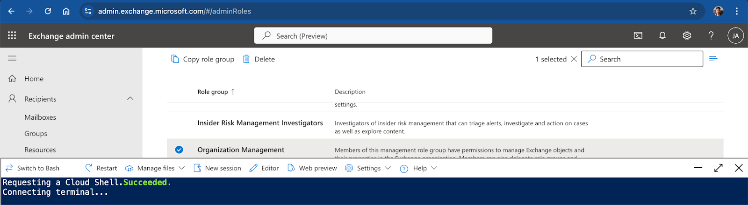This screenshot has height=205, width=748.
Task: Open the header settings gear
Action: (687, 35)
